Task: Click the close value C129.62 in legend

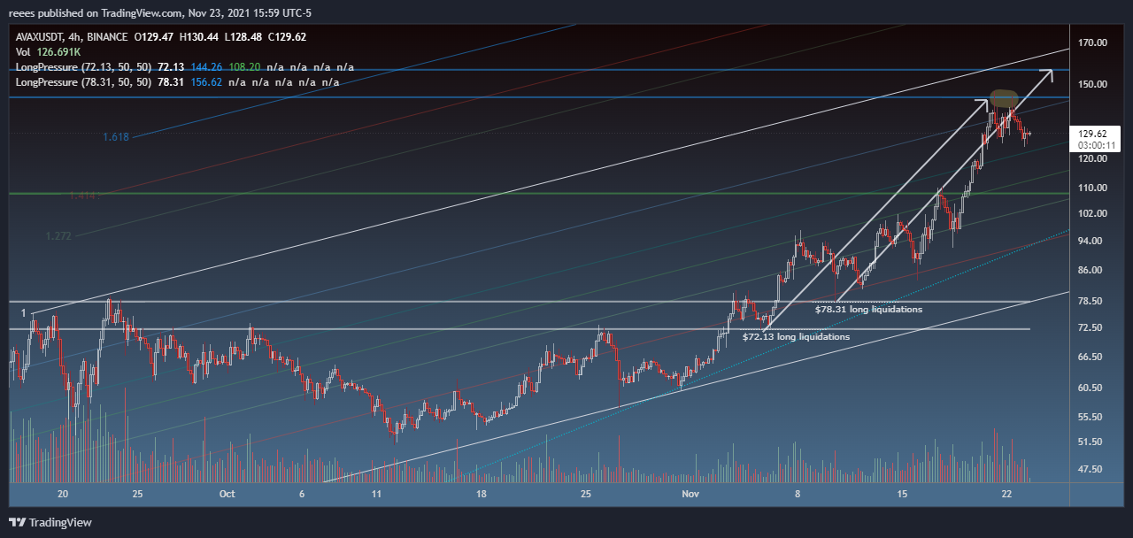Action: tap(289, 37)
